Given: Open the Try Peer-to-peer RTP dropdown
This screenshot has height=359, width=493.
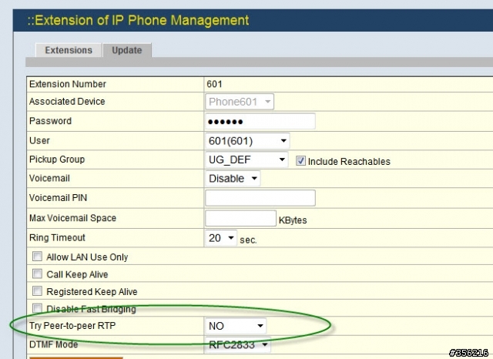Looking at the screenshot, I should coord(236,326).
